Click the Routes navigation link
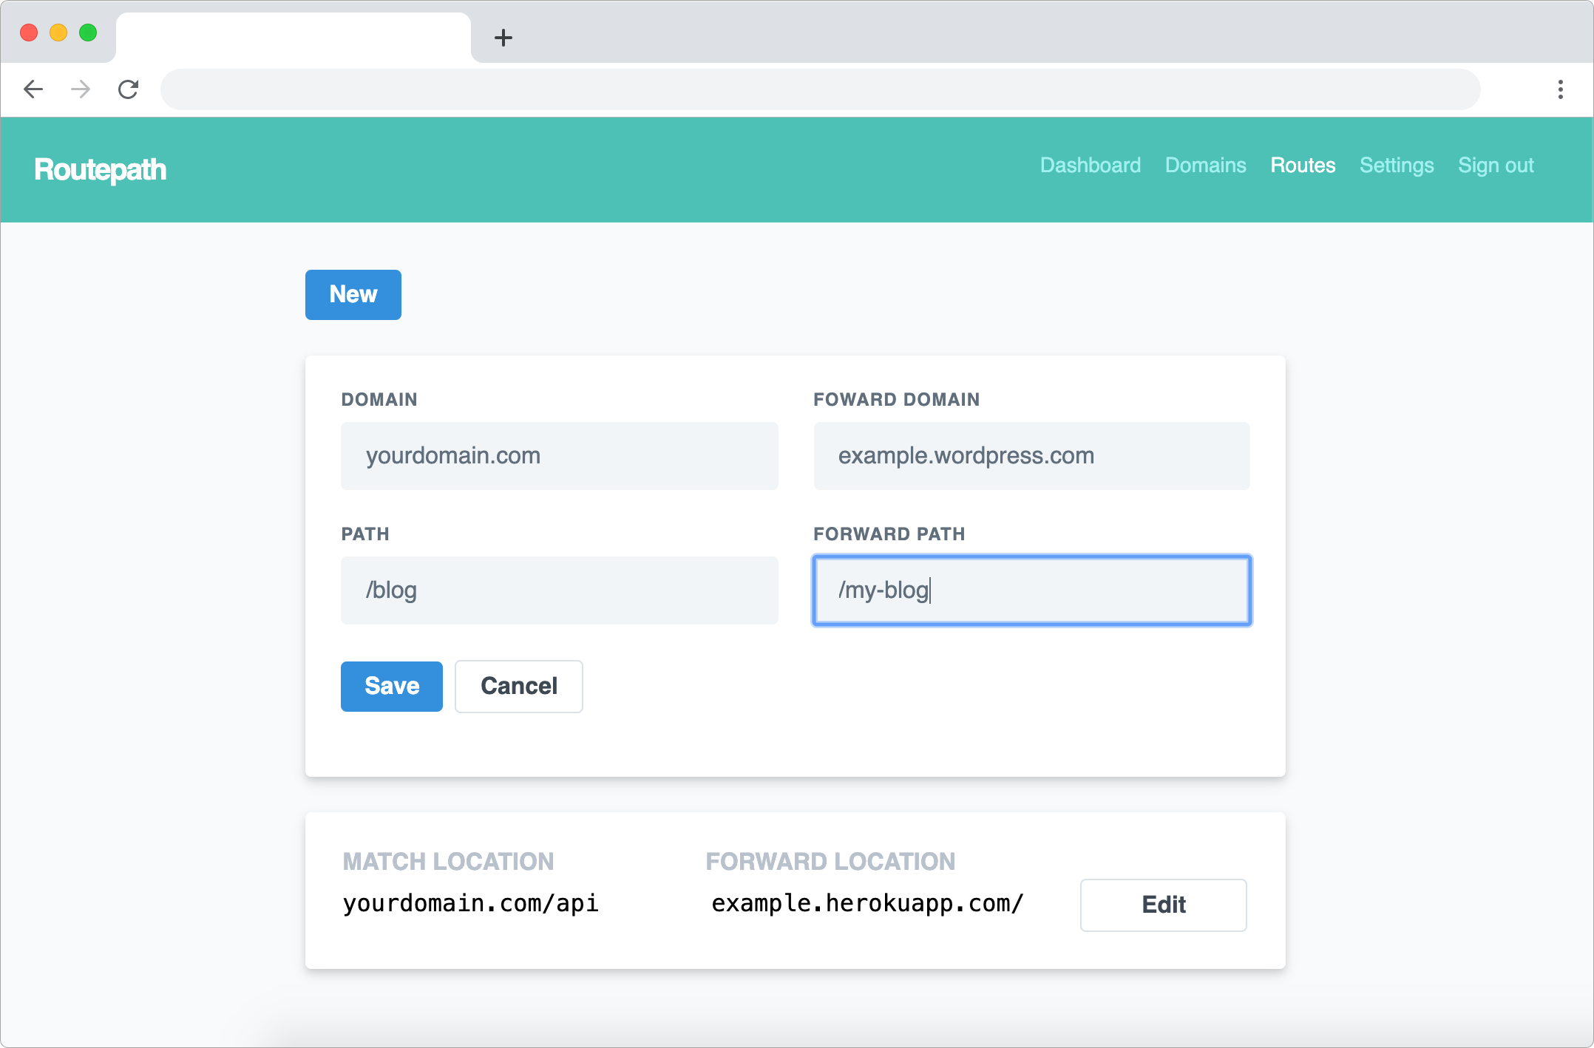This screenshot has height=1048, width=1594. coord(1303,165)
